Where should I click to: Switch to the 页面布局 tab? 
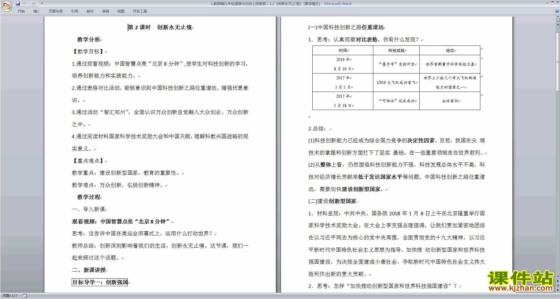[x=56, y=11]
